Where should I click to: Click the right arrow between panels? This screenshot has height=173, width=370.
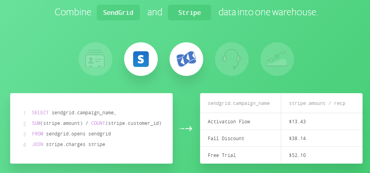pos(186,128)
